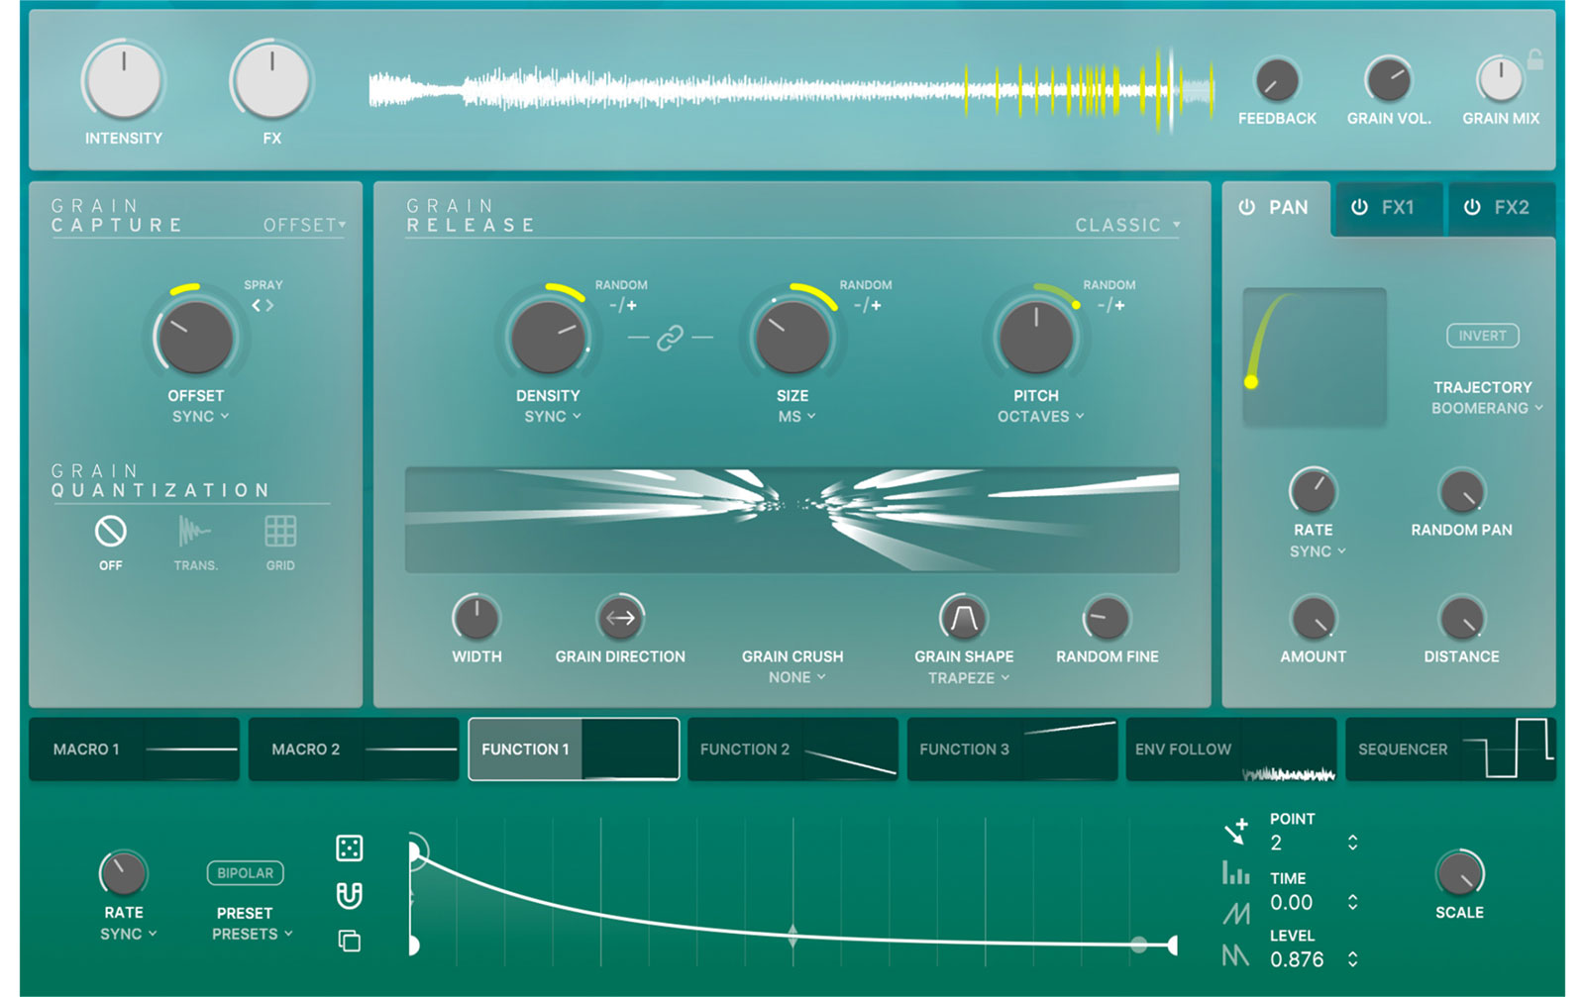
Task: Open the Grain Capture Offset mode dropdown
Action: [x=304, y=226]
